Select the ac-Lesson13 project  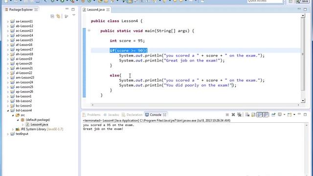pyautogui.click(x=24, y=30)
